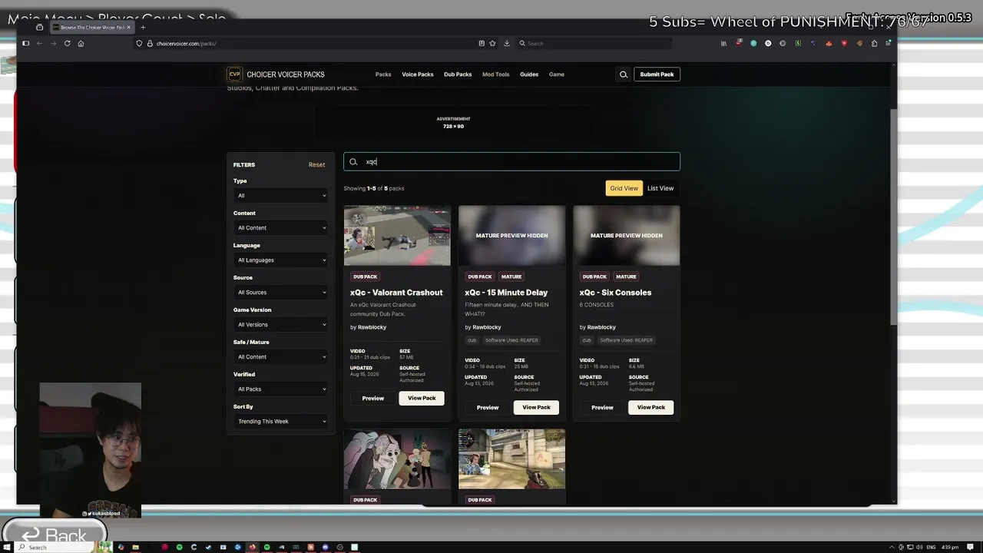Open the browser downloads icon
Screen dimensions: 983x553
point(507,43)
